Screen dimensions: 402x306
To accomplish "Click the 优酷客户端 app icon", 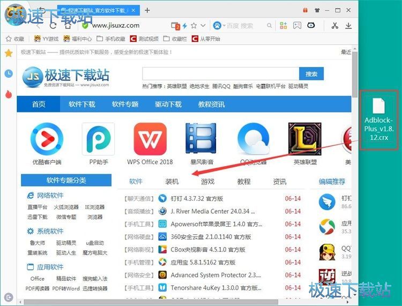I will [x=47, y=139].
